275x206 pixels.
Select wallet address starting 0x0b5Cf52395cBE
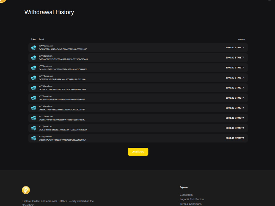(x=62, y=90)
